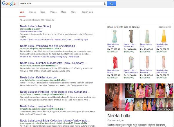Switch to the News tab
Image resolution: width=174 pixels, height=127 pixels.
pyautogui.click(x=43, y=12)
